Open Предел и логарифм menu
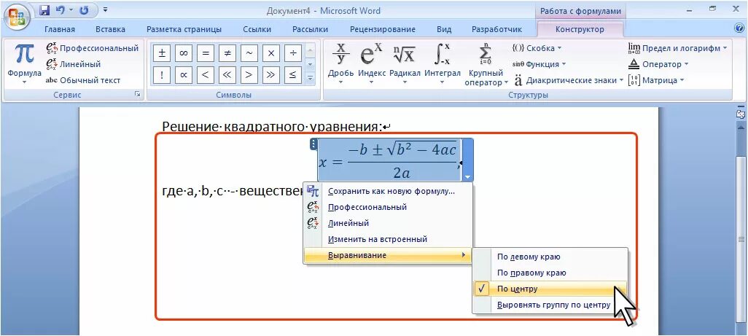Viewport: 748px width, 336px height. [677, 48]
